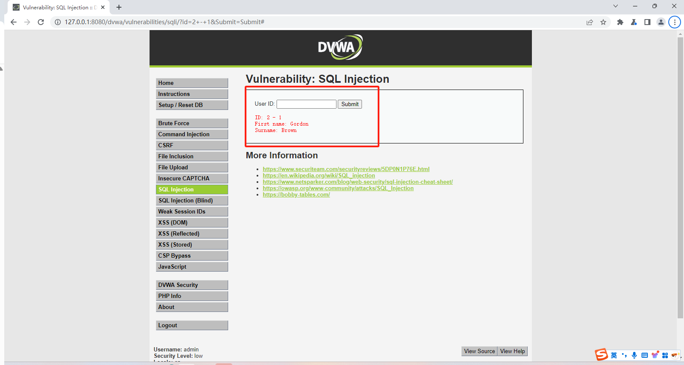This screenshot has height=365, width=684.
Task: Open the netsparker cheat-sheet link
Action: coord(358,182)
